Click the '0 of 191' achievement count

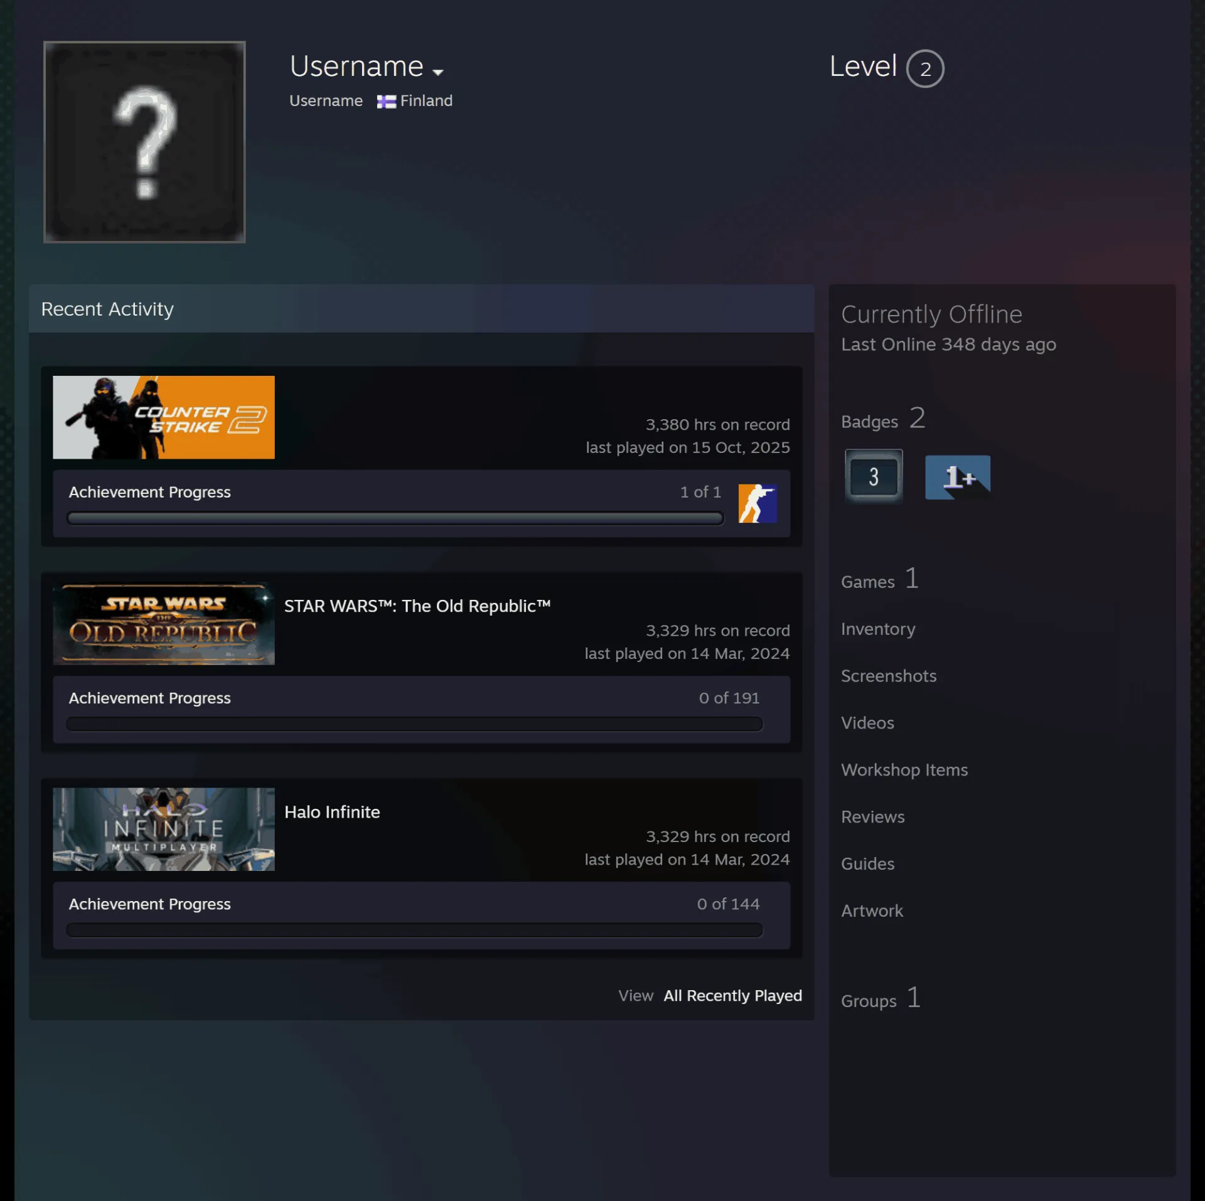click(x=729, y=698)
